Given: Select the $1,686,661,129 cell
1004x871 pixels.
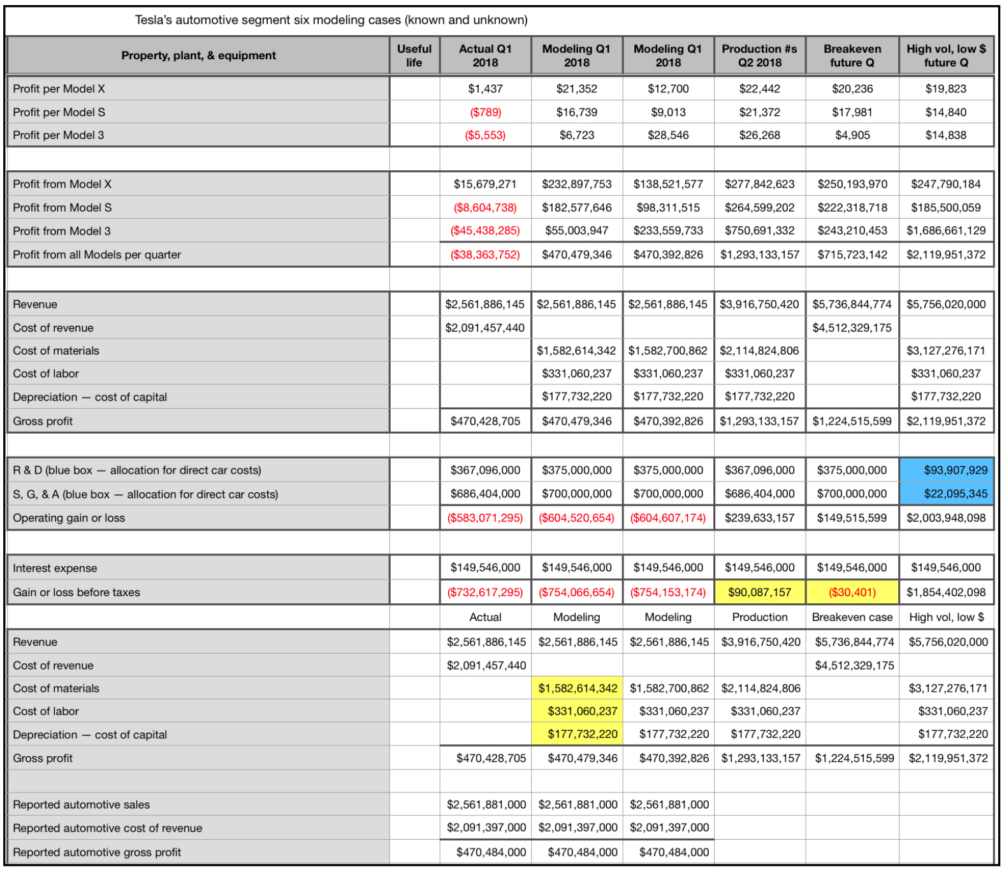Looking at the screenshot, I should pos(946,231).
